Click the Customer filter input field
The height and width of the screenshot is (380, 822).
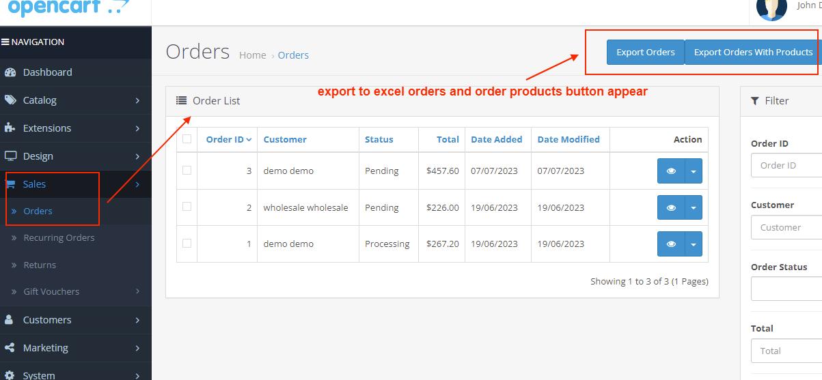786,227
